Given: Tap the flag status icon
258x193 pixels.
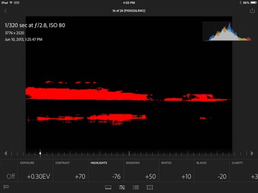Looking at the screenshot, I should (6, 187).
